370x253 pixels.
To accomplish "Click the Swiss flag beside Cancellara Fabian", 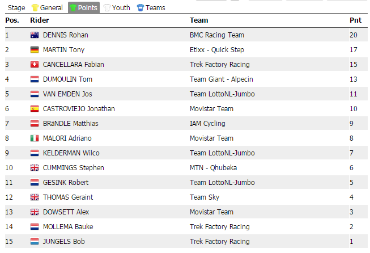I will tap(34, 65).
